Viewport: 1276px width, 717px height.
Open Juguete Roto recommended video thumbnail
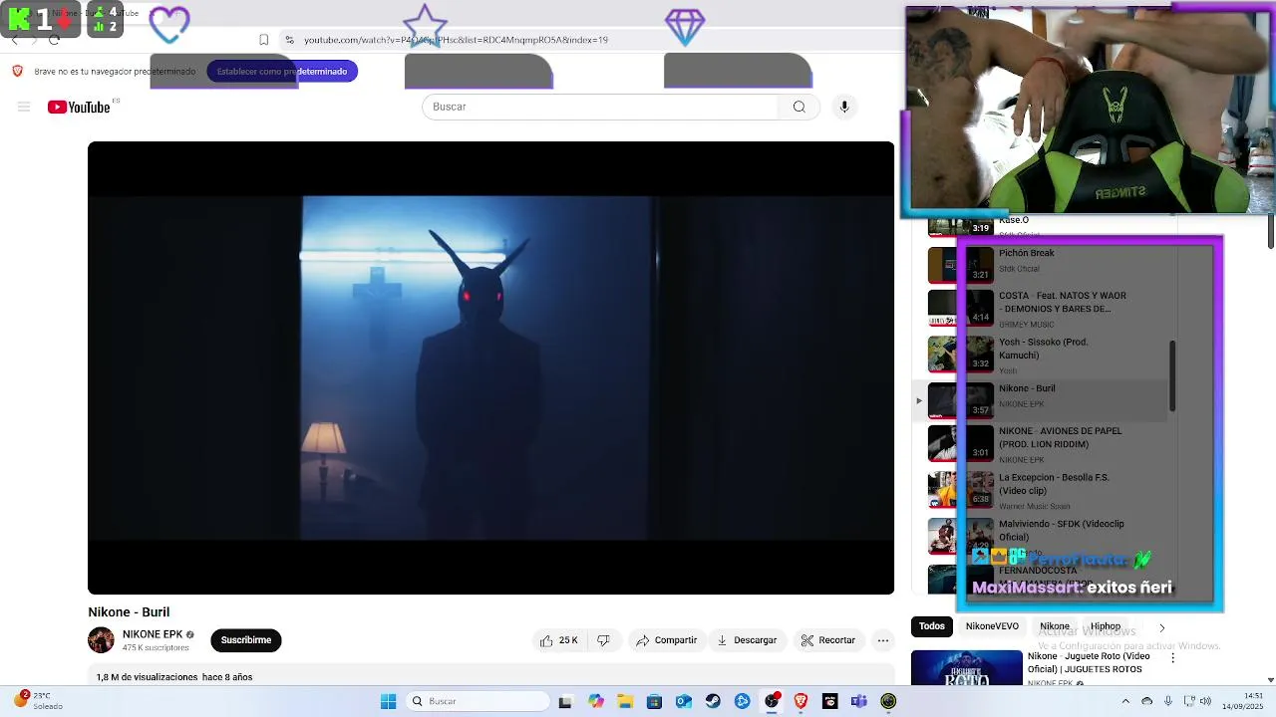click(x=967, y=668)
